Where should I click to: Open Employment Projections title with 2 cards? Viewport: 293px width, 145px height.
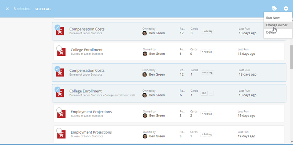click(x=91, y=112)
